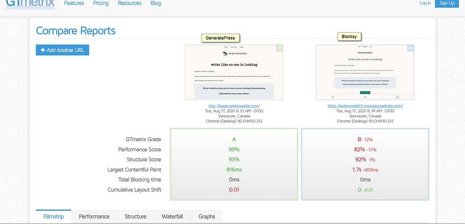Click the 0.01 layout shift value
The width and height of the screenshot is (465, 224).
click(x=234, y=190)
